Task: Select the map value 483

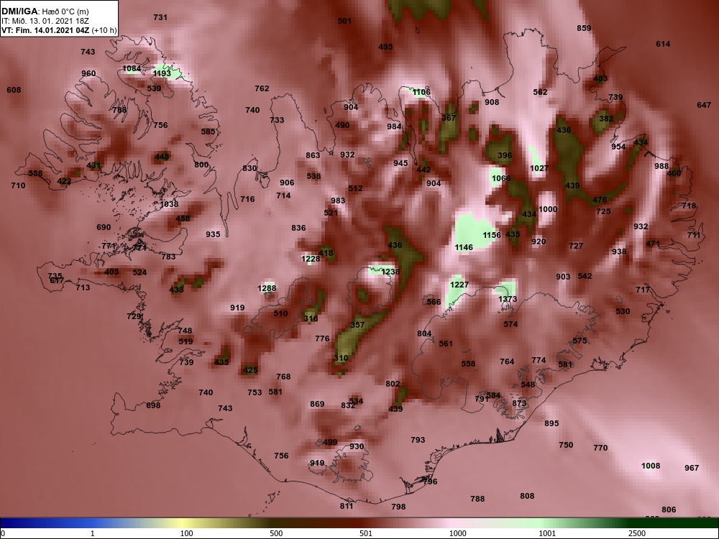Action: click(600, 78)
